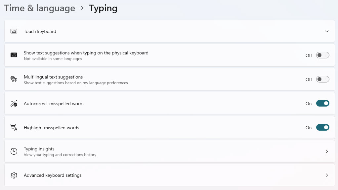Viewport: 338px width, 190px height.
Task: Open the Advanced keyboard settings row
Action: click(169, 175)
